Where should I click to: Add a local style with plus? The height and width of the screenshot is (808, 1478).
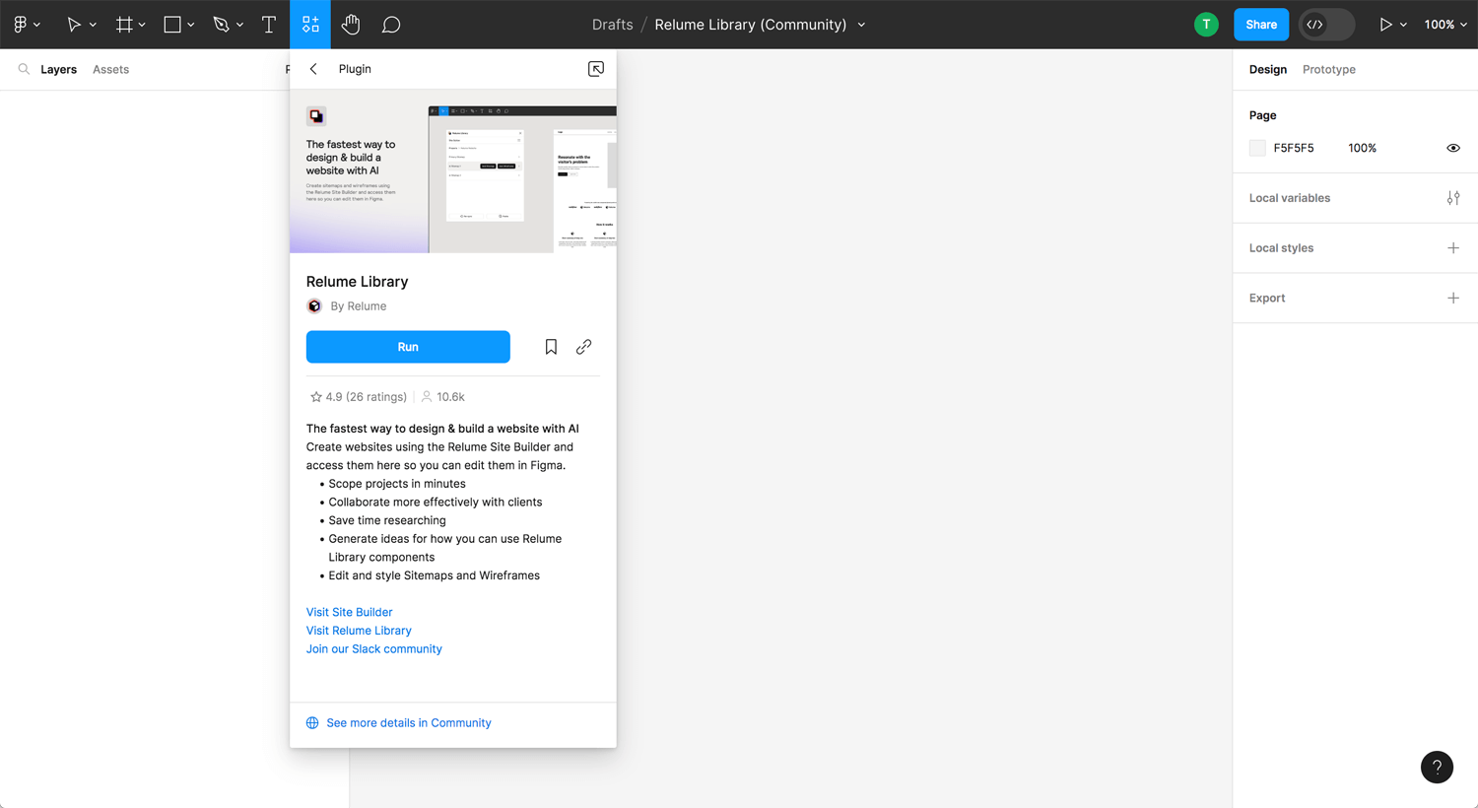(1453, 248)
